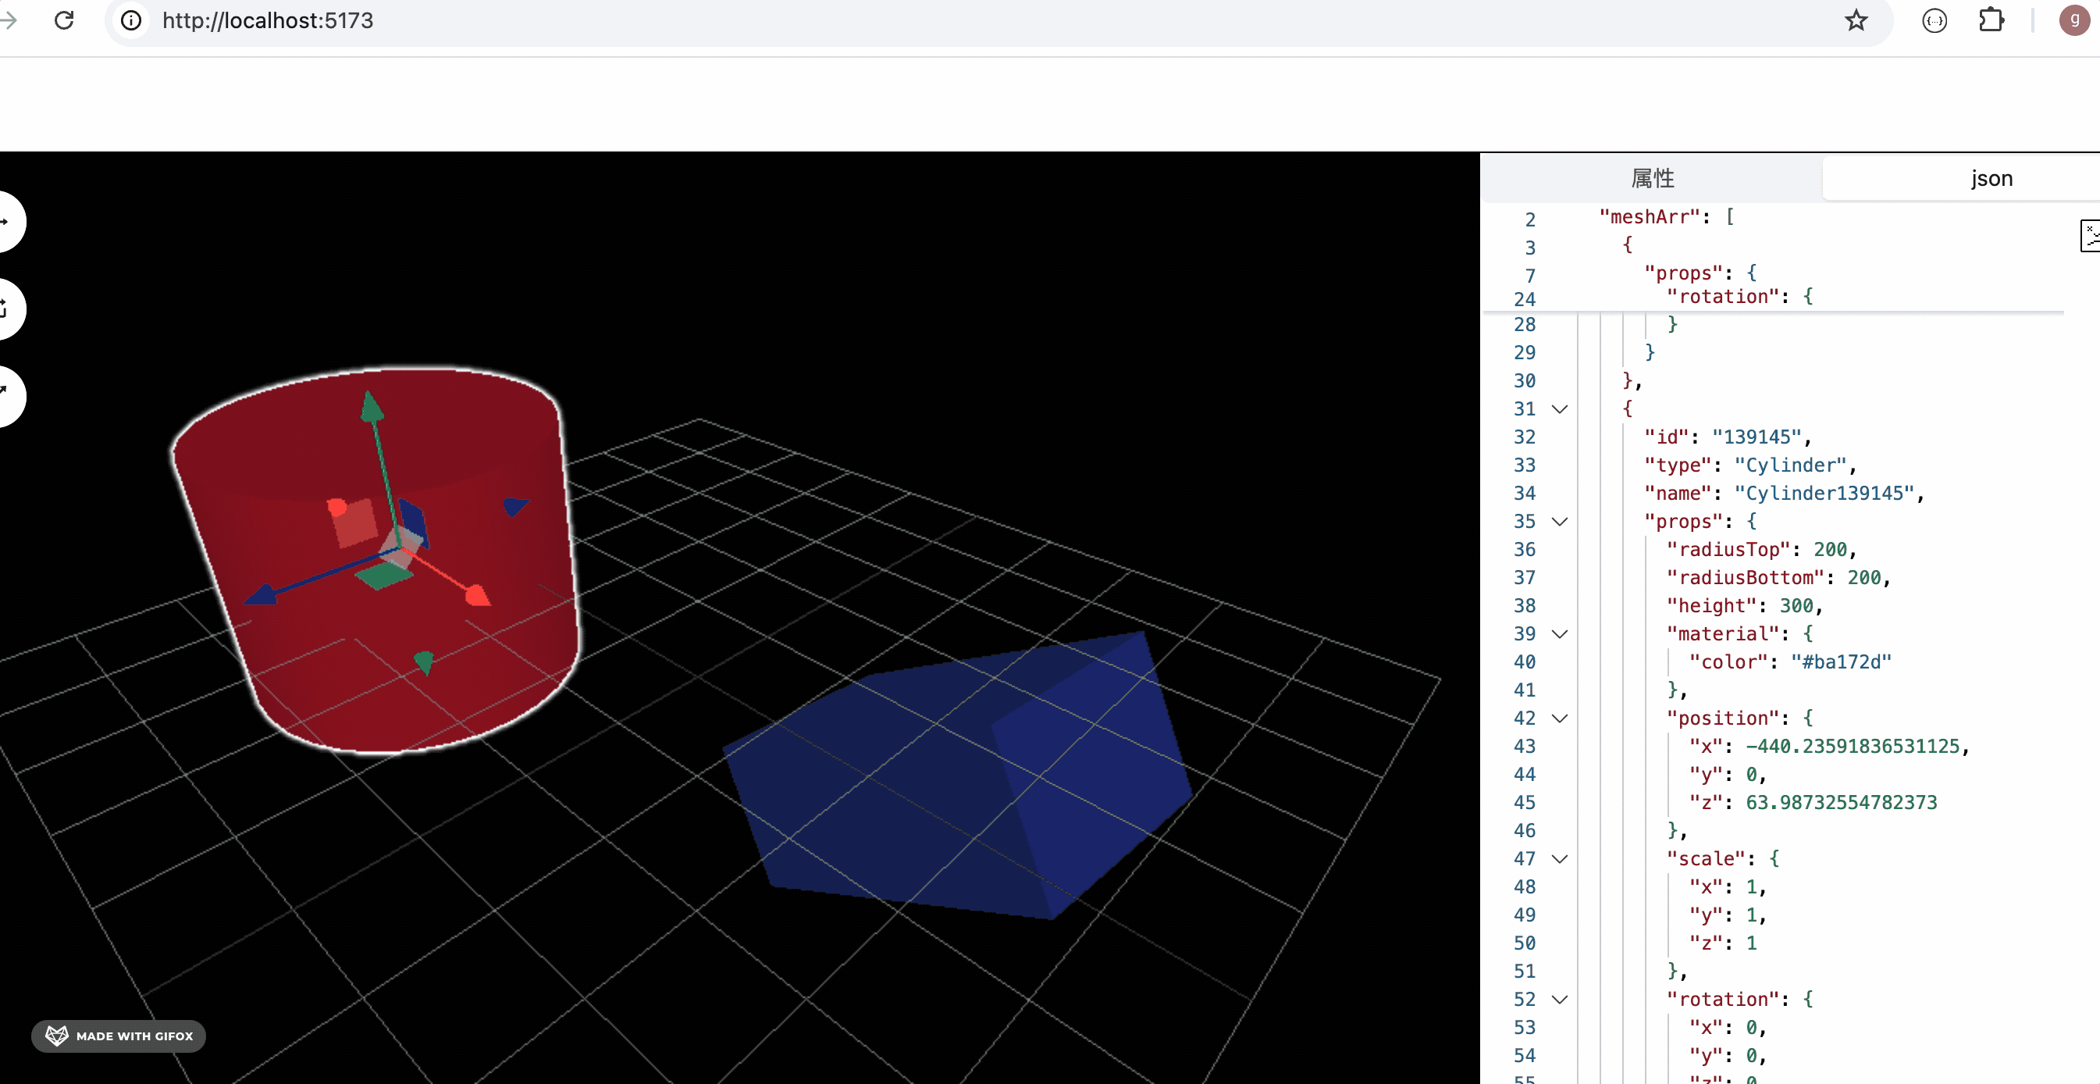Click the red translucent plane handle of the gizmo
2100x1084 pixels.
356,524
